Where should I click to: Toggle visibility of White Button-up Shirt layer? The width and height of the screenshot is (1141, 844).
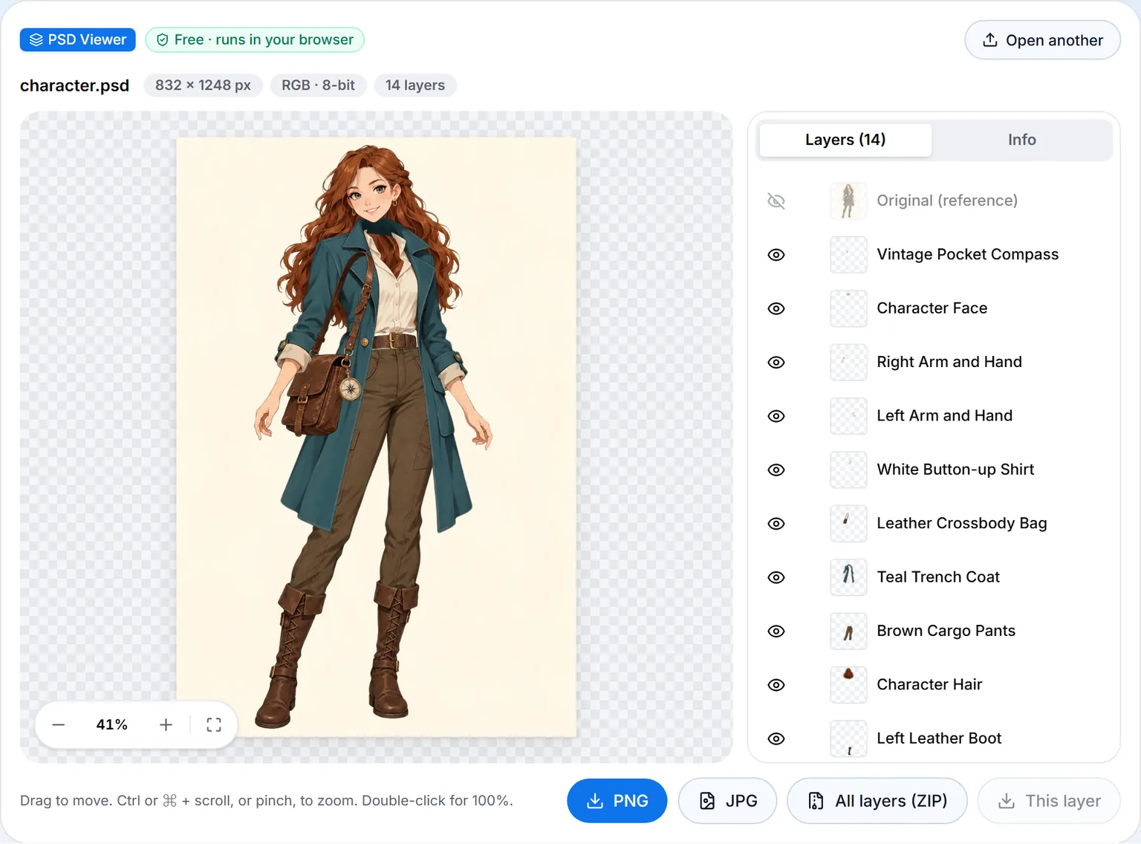pos(776,470)
